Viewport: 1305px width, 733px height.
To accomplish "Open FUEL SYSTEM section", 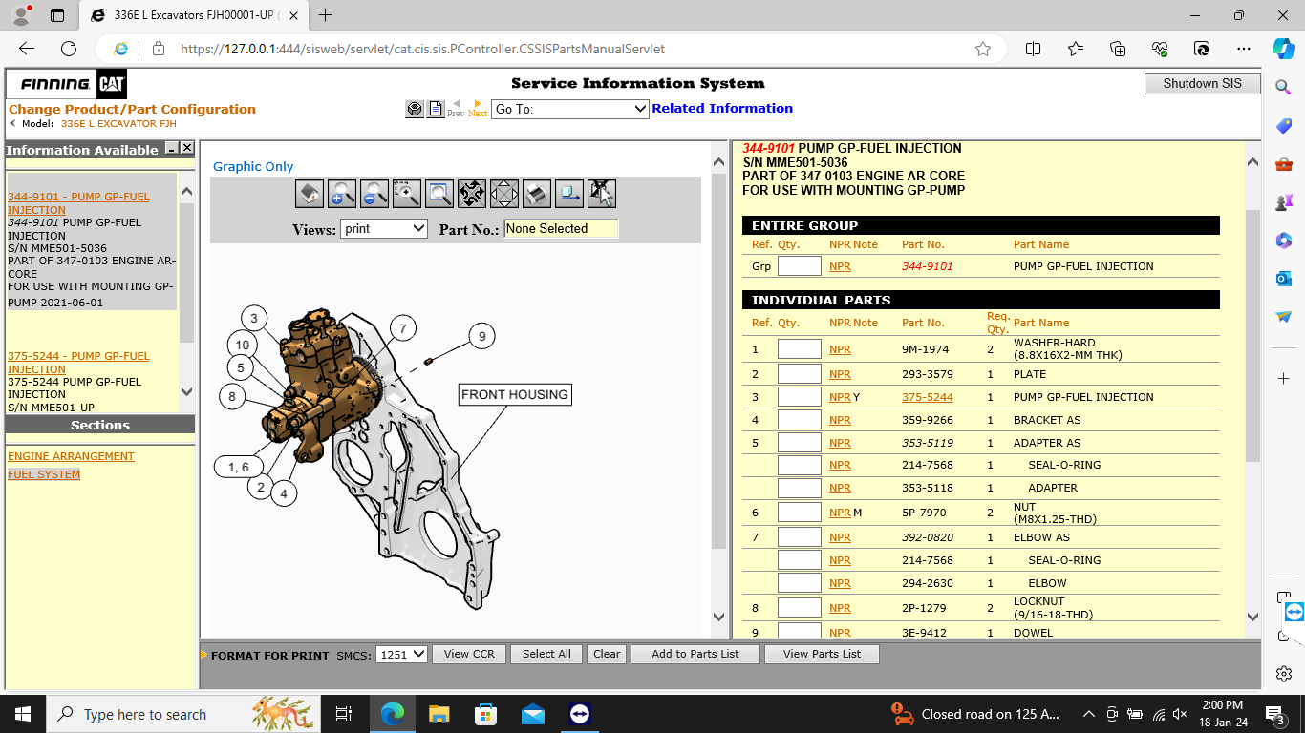I will click(44, 474).
